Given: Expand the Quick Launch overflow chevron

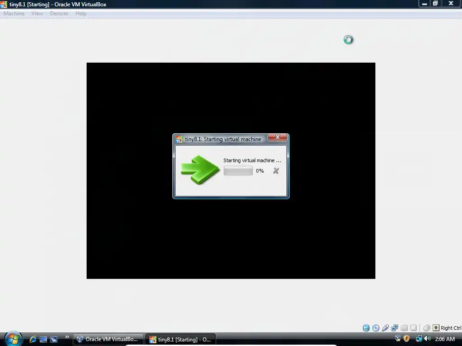Looking at the screenshot, I should tap(67, 337).
